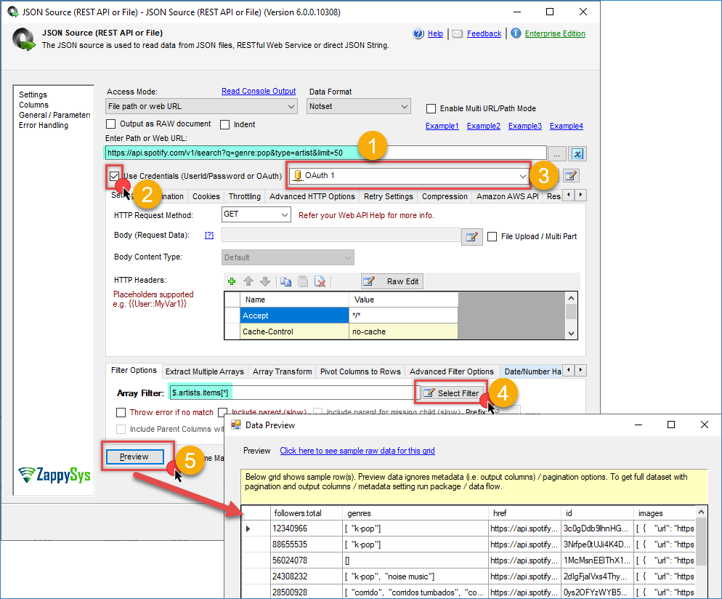722x599 pixels.
Task: Click the row selector arrow in preview grid
Action: point(248,528)
